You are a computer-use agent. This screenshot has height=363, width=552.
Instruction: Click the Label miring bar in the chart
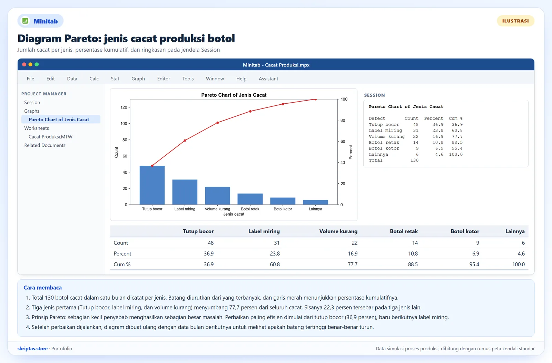click(185, 192)
